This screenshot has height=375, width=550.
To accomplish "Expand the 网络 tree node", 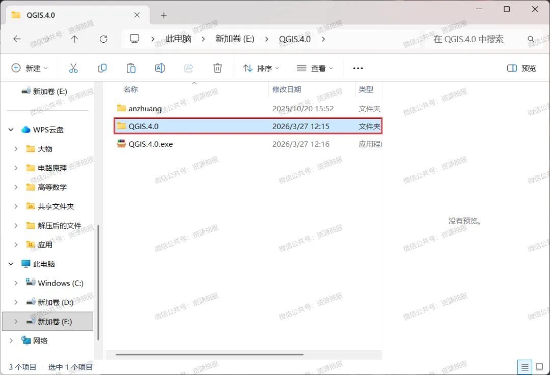I will (x=11, y=340).
